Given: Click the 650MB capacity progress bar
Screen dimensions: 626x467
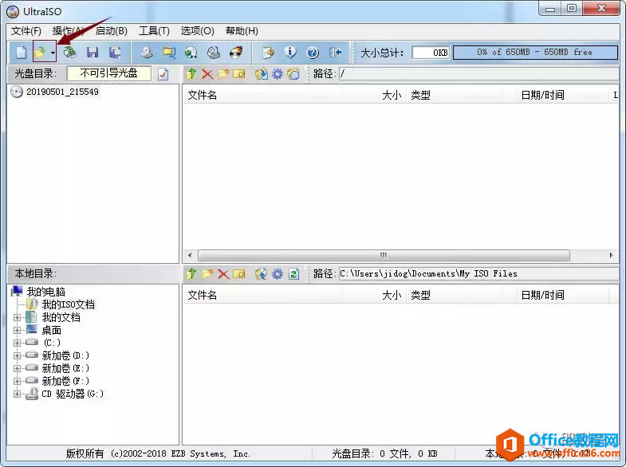Looking at the screenshot, I should (x=535, y=53).
